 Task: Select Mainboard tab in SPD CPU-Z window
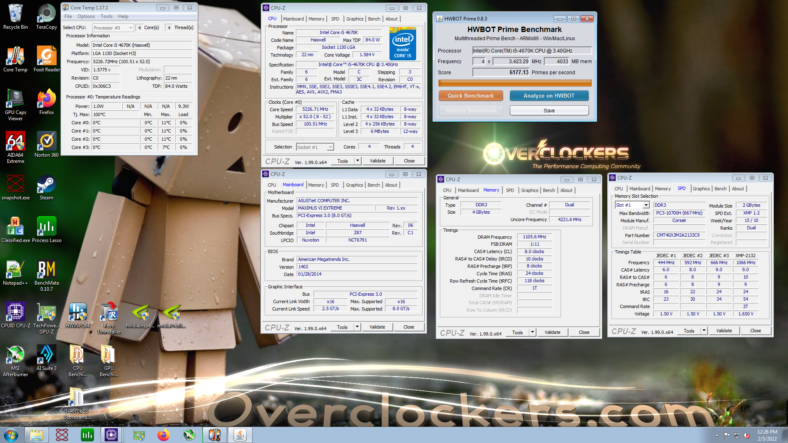pyautogui.click(x=640, y=189)
